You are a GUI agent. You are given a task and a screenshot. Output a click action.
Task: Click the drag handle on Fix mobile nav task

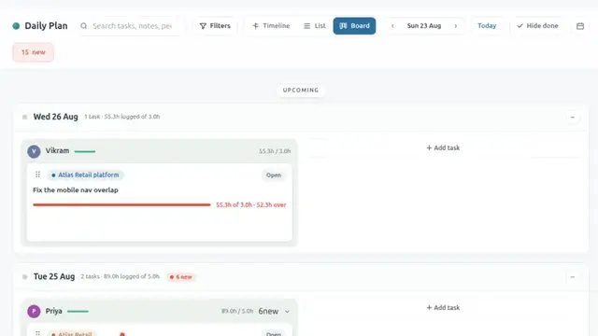[37, 175]
